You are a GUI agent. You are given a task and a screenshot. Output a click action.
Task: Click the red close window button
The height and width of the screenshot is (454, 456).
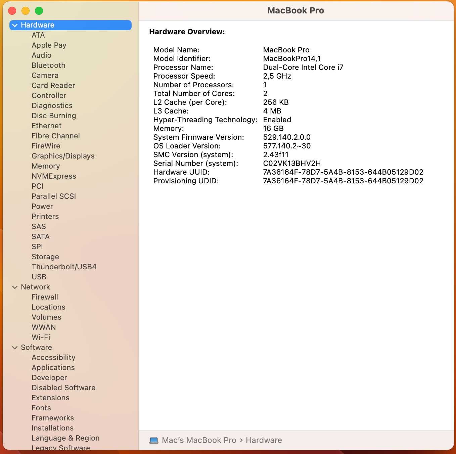(x=12, y=11)
